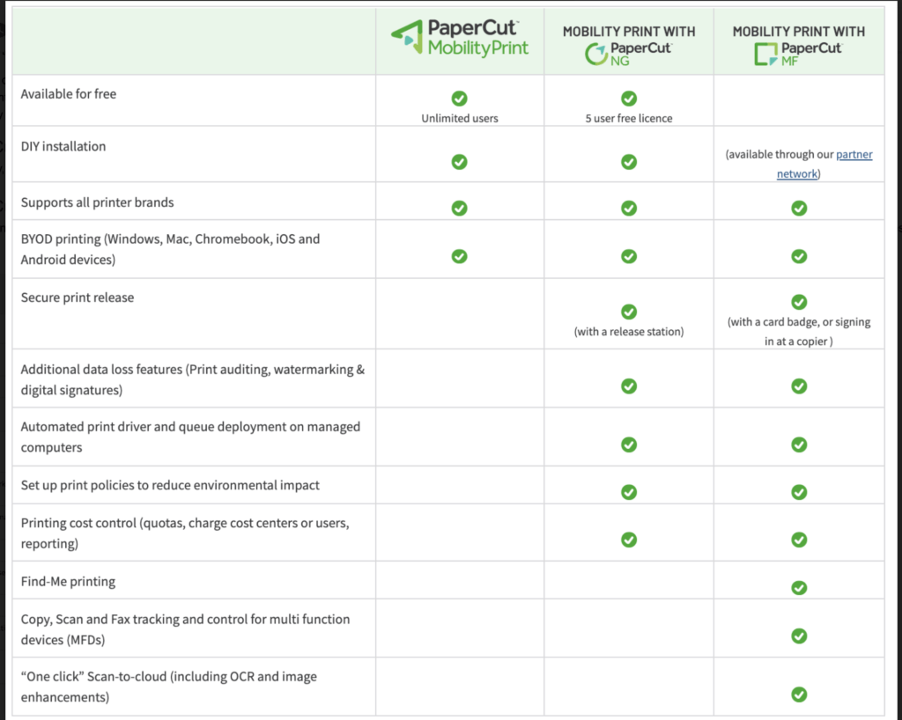Click MF checkmark for Supports all printer brands

[799, 208]
